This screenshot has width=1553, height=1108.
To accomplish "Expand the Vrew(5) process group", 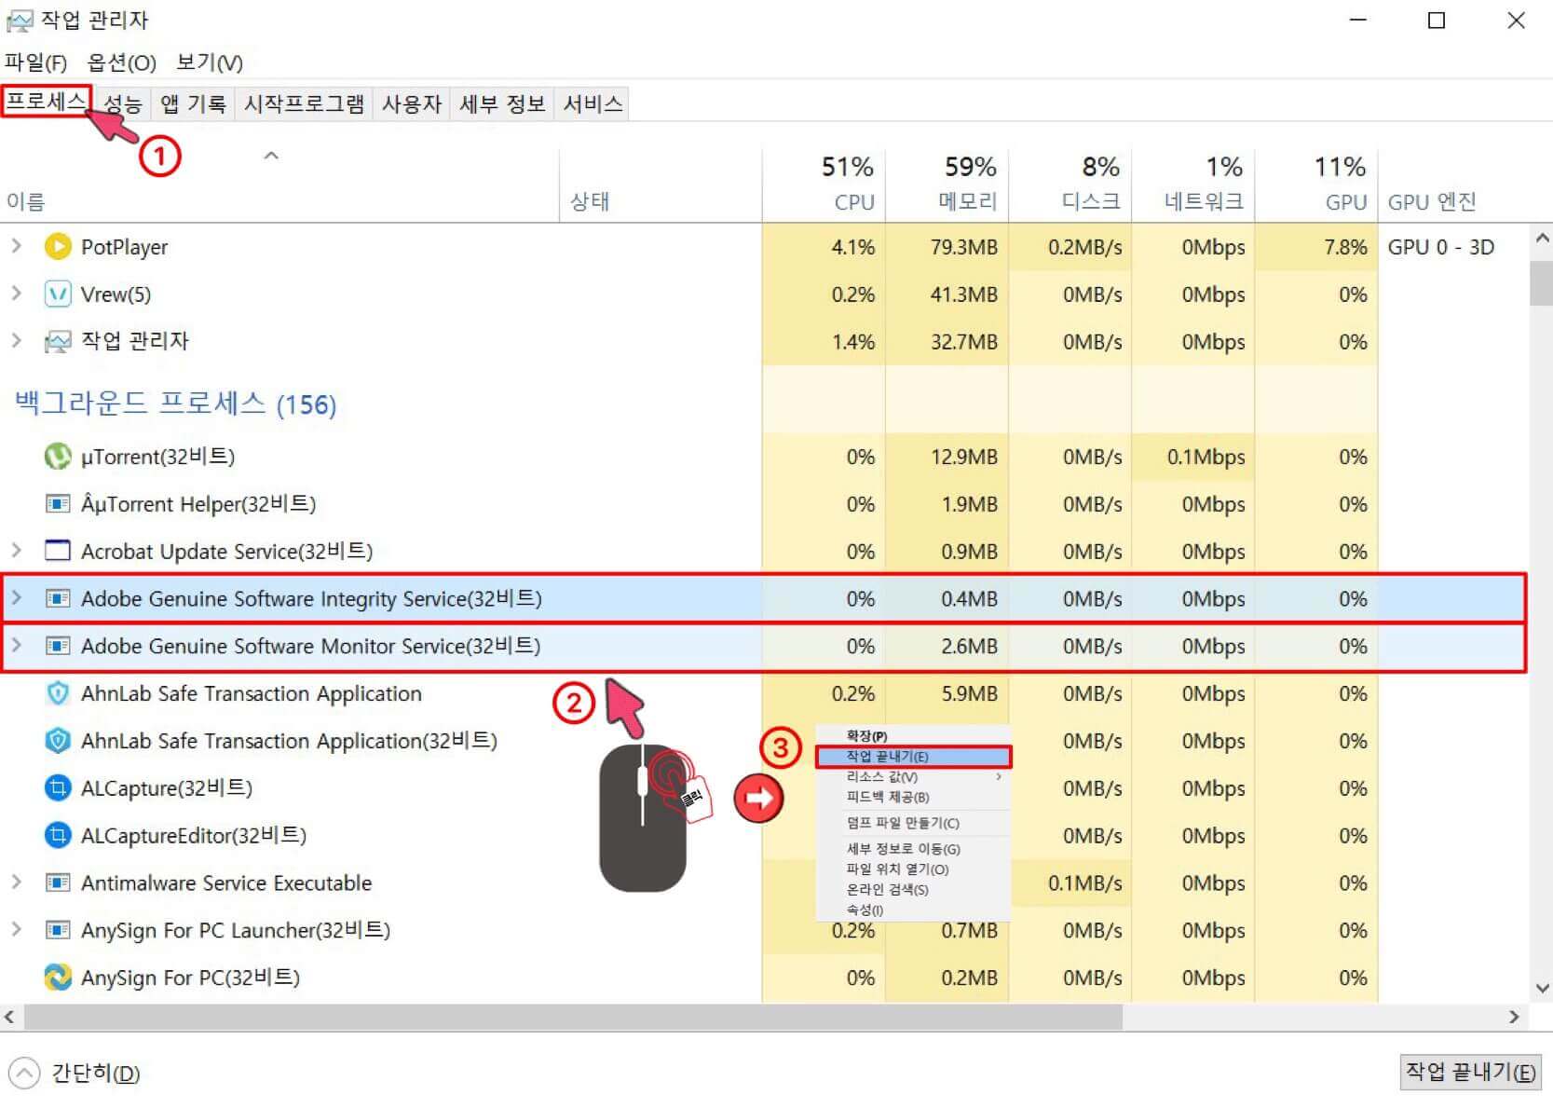I will [x=16, y=294].
